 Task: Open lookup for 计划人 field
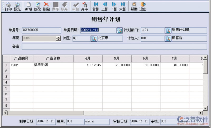[168, 39]
